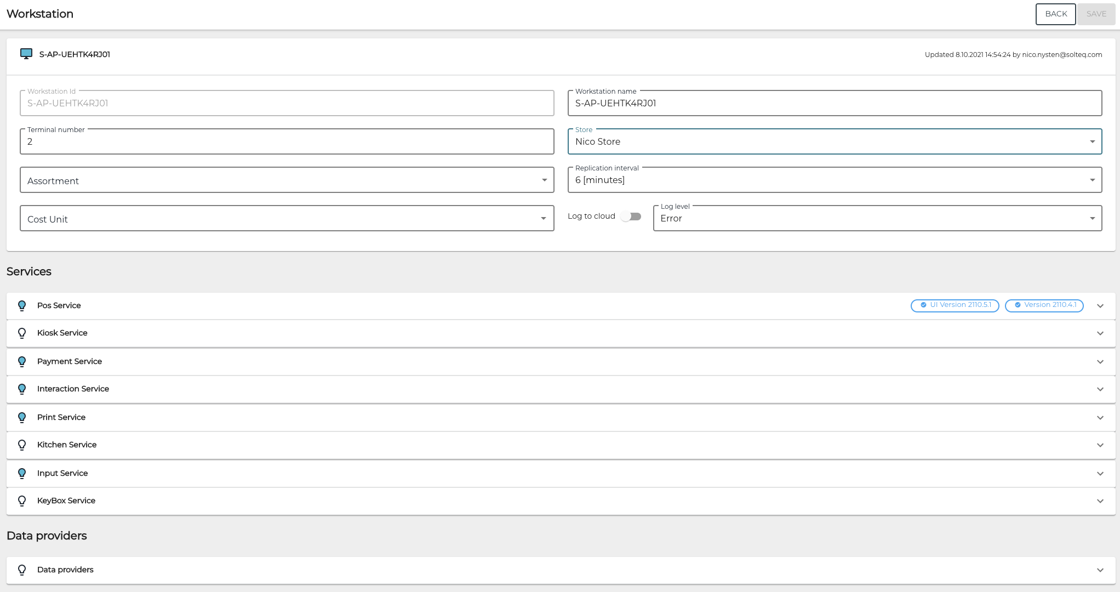This screenshot has height=592, width=1120.
Task: Click the Pos Service lightbulb icon
Action: (x=22, y=306)
